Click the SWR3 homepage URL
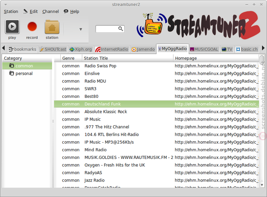Screen dimensions: 267x197 point(217,89)
